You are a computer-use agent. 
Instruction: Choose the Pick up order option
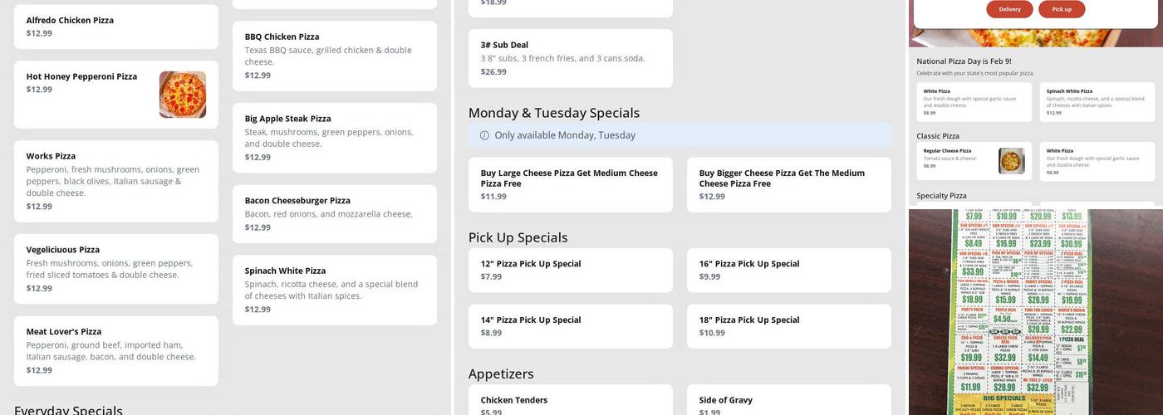(x=1062, y=9)
